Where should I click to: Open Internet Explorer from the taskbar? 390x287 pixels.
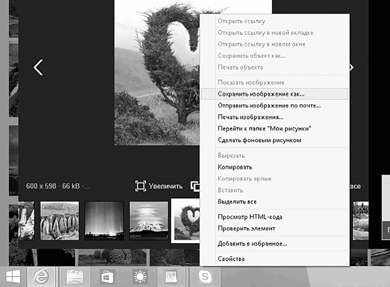click(41, 277)
